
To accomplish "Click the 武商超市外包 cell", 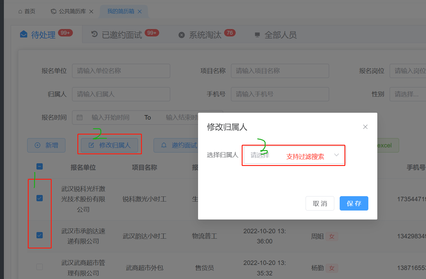I will [145, 268].
